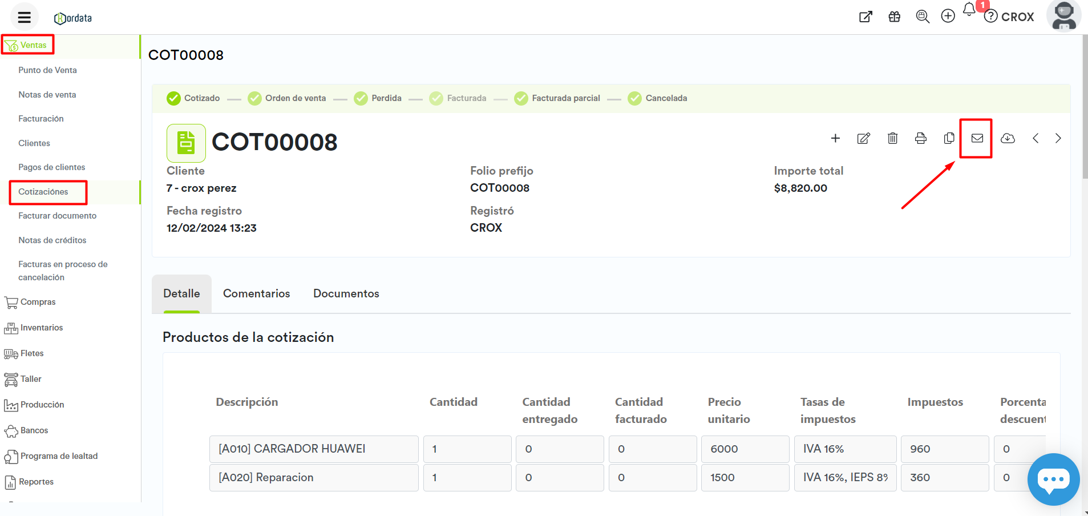Open the notifications bell
The width and height of the screenshot is (1088, 516).
tap(969, 10)
